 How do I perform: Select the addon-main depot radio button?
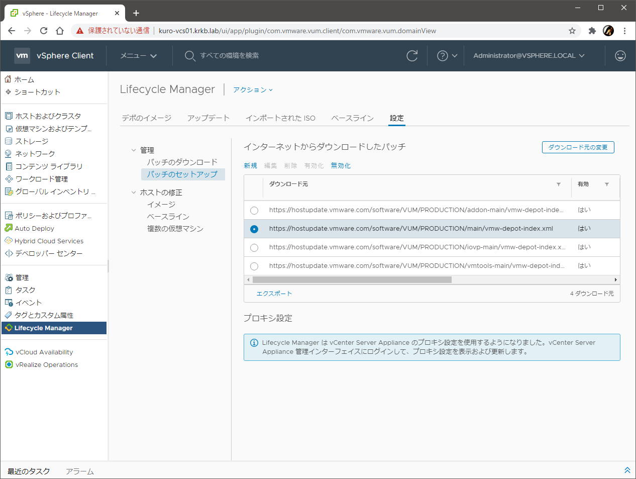pyautogui.click(x=254, y=211)
